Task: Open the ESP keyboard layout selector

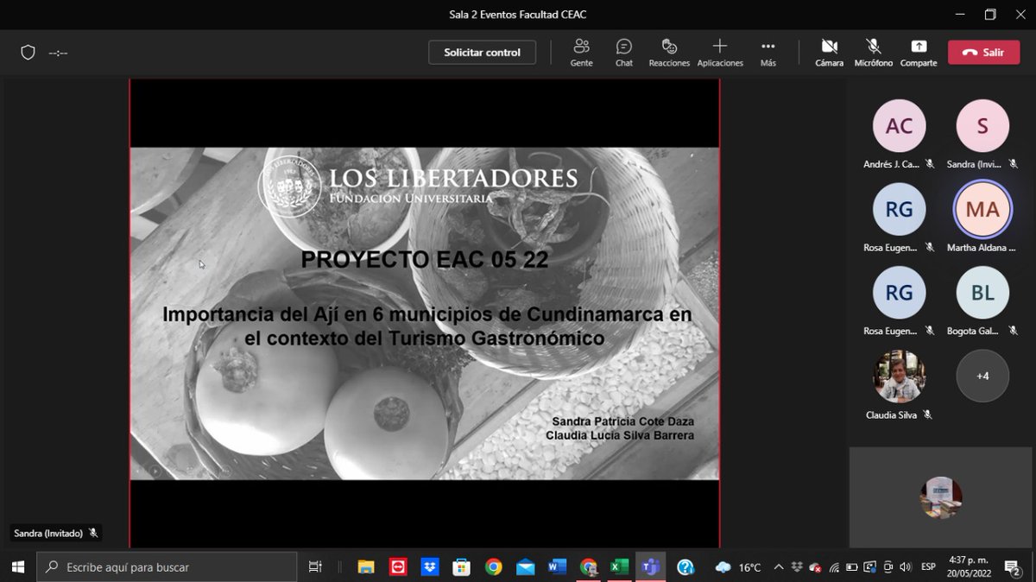Action: (927, 567)
